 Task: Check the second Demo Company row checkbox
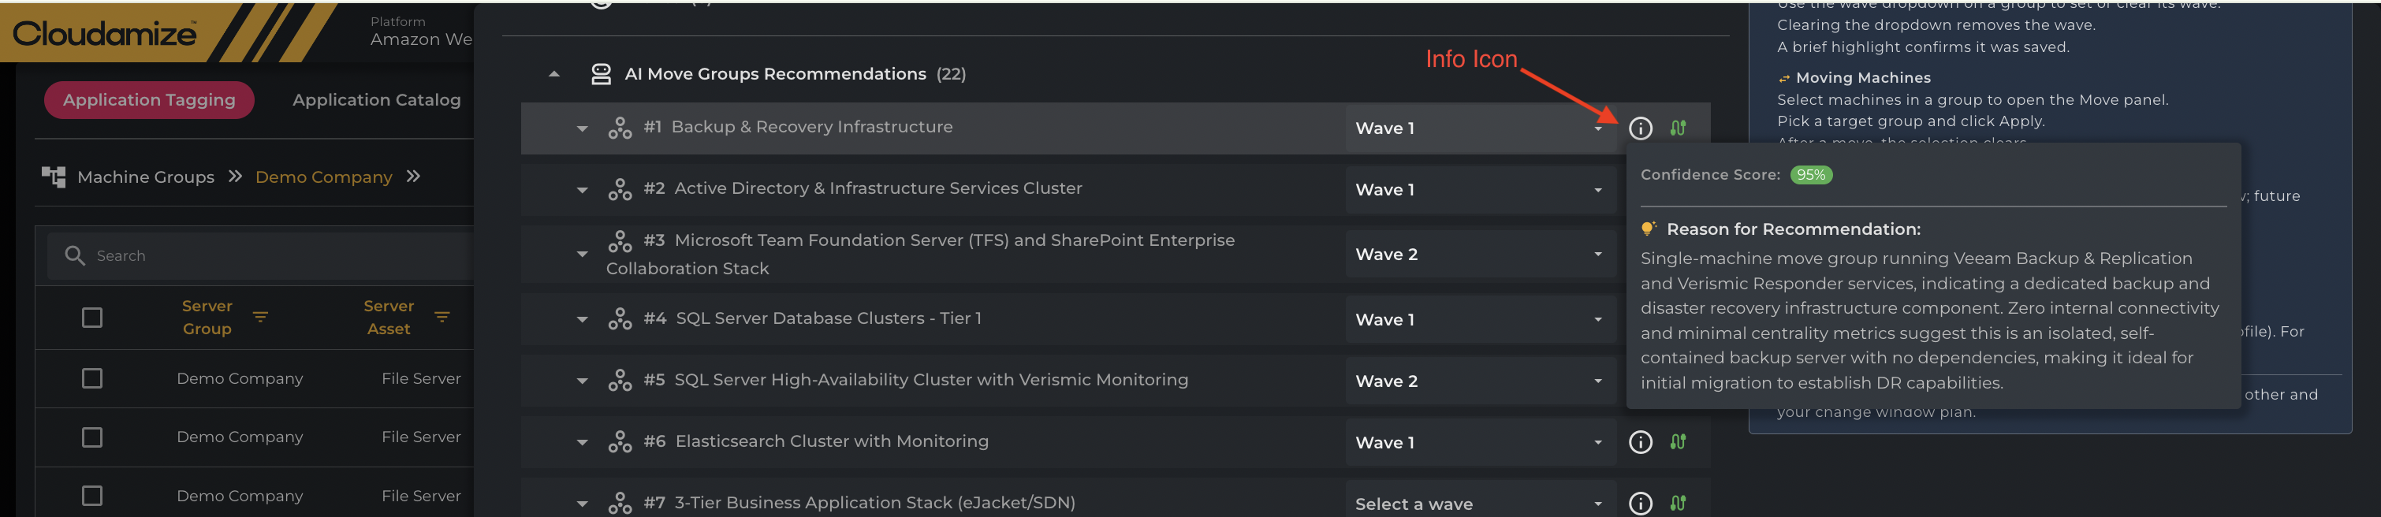(92, 437)
